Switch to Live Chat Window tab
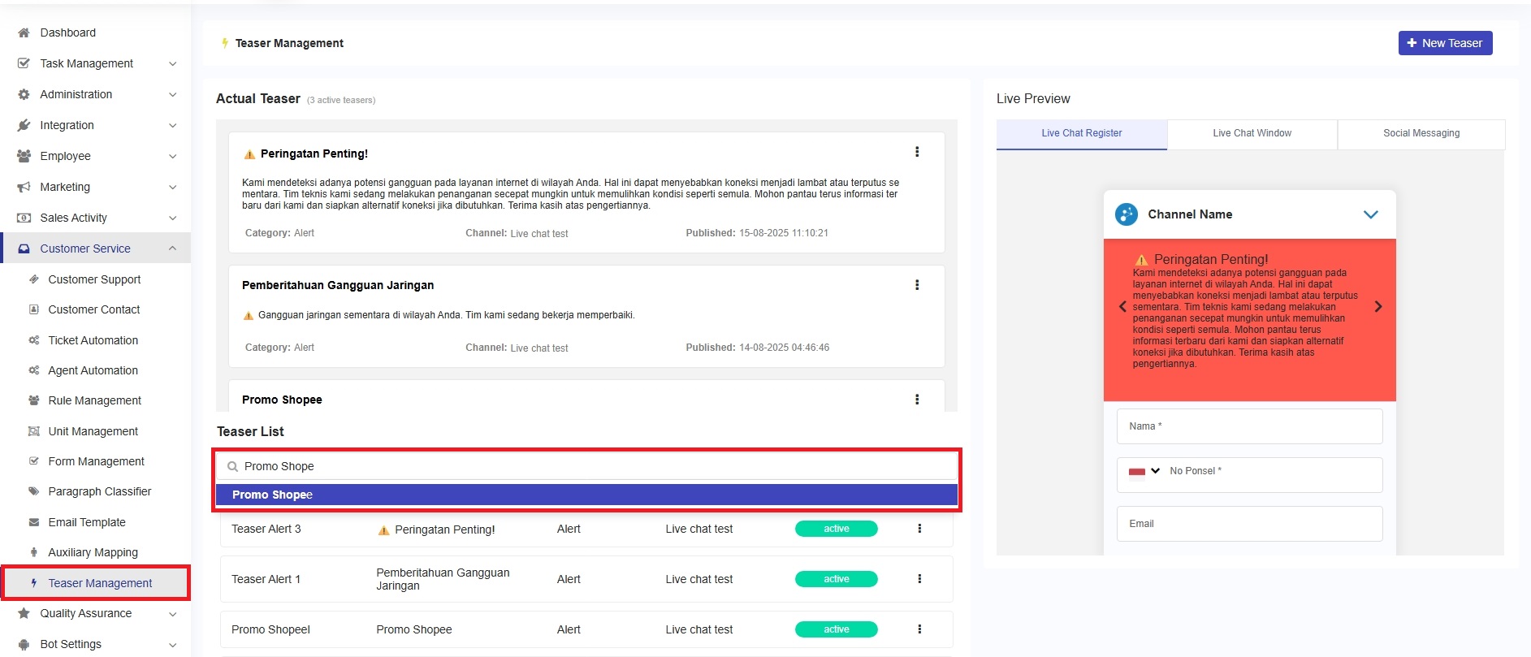The width and height of the screenshot is (1531, 657). pos(1252,133)
